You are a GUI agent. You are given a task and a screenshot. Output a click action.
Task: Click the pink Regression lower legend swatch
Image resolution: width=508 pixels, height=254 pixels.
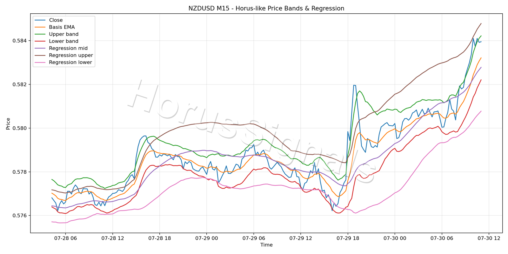pos(40,62)
